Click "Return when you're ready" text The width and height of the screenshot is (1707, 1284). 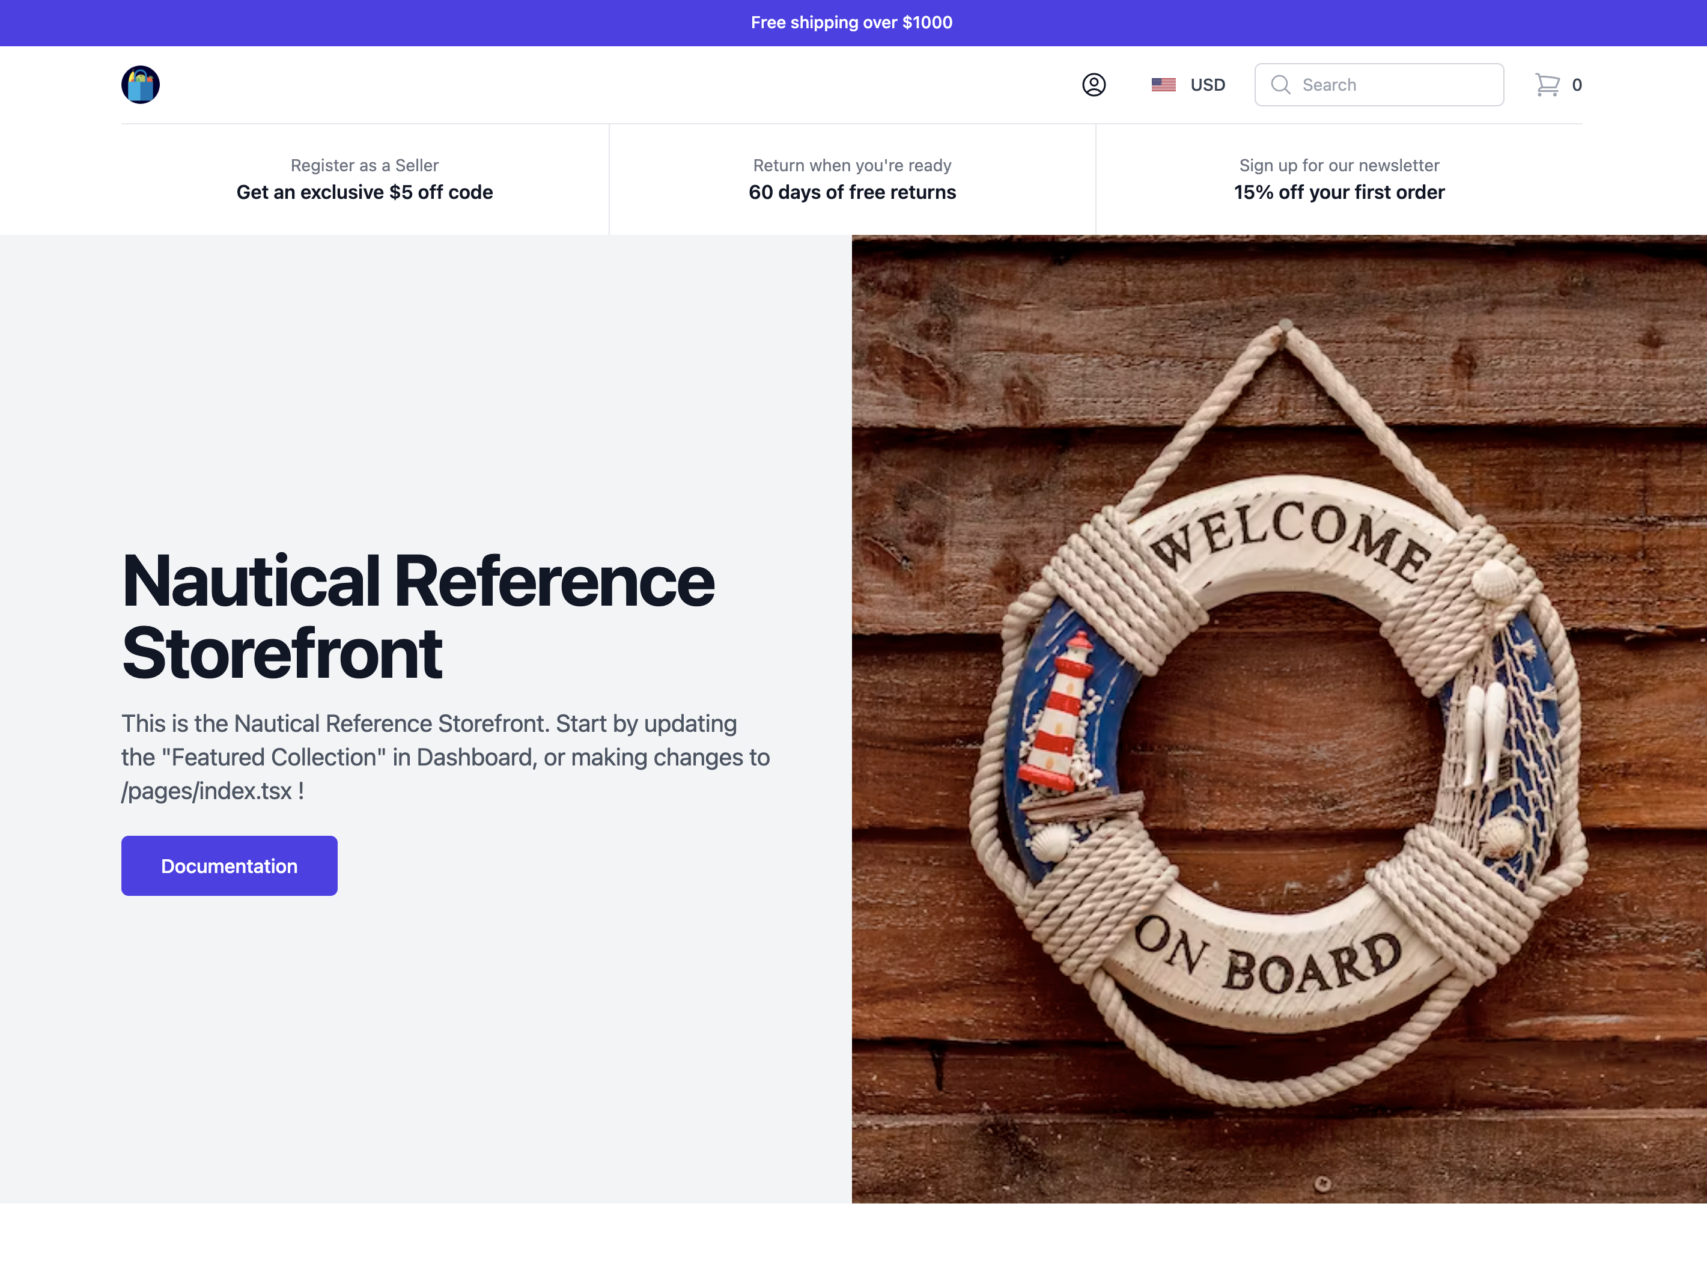(852, 165)
